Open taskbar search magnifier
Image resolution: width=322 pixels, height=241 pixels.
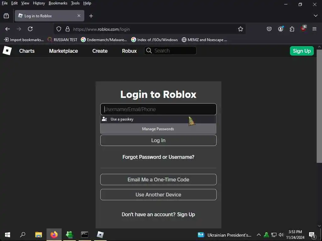pyautogui.click(x=23, y=235)
